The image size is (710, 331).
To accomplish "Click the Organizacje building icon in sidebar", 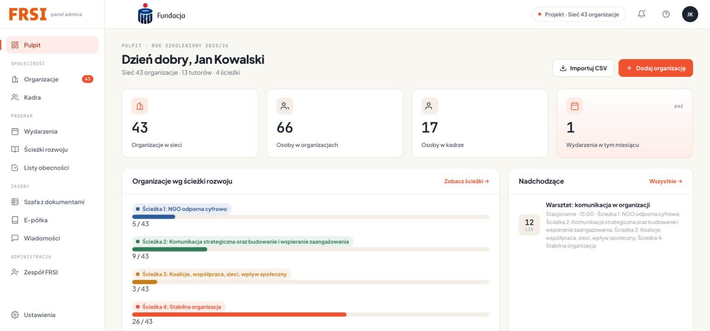I will 15,79.
